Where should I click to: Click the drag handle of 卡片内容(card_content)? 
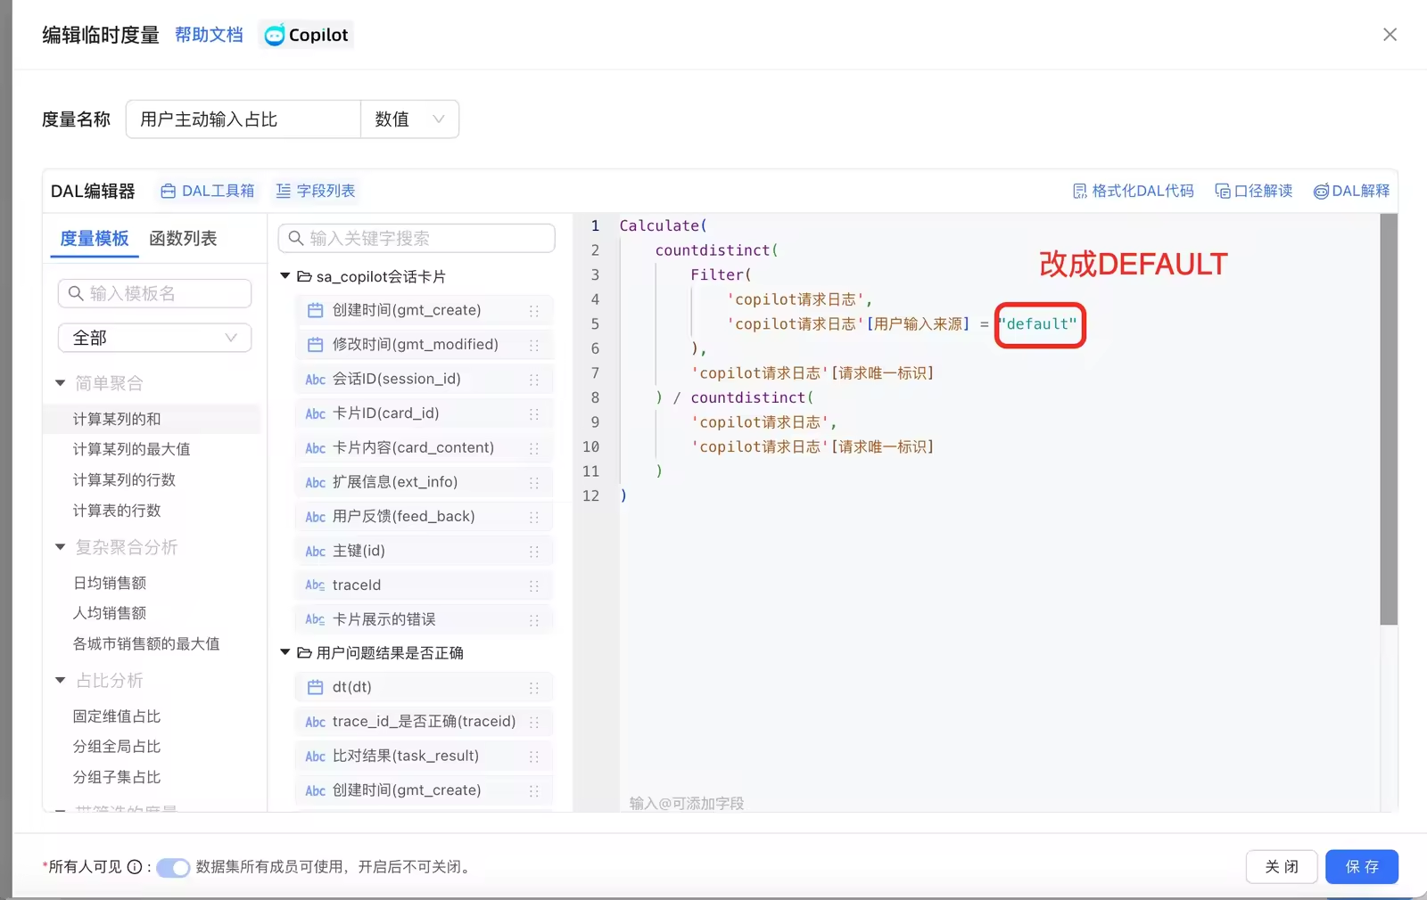point(534,448)
